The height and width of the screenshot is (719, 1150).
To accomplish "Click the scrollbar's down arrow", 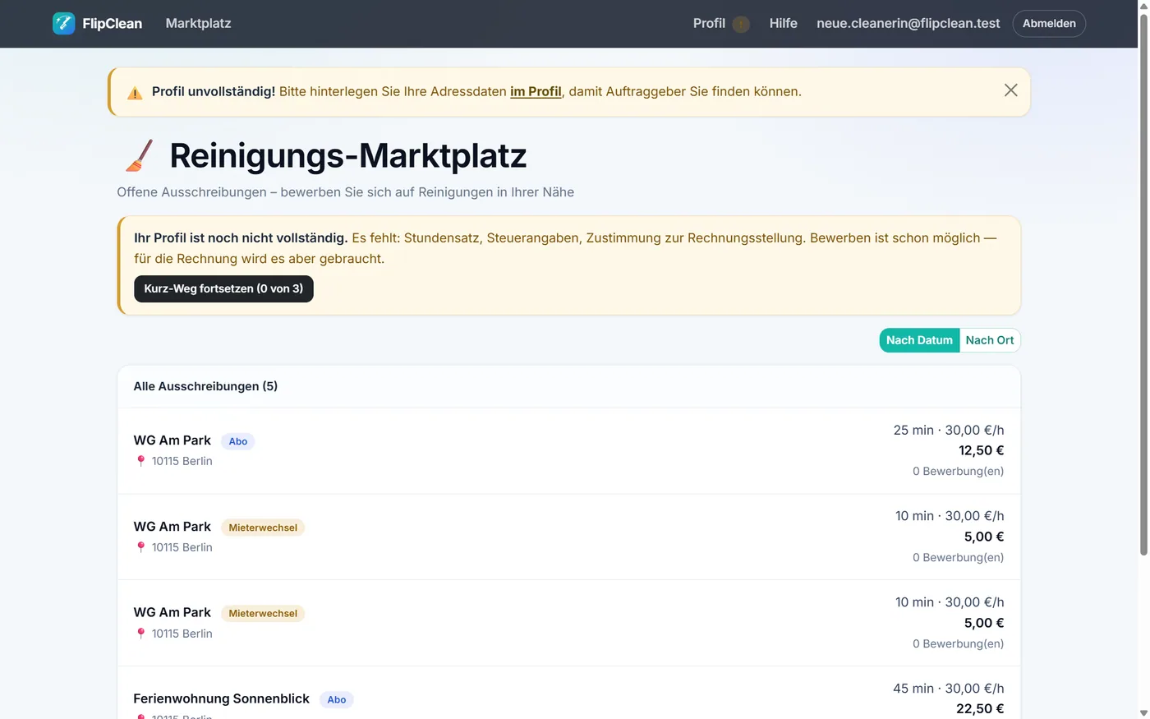I will [1143, 712].
